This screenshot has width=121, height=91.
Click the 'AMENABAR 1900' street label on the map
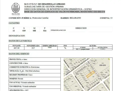(79, 82)
